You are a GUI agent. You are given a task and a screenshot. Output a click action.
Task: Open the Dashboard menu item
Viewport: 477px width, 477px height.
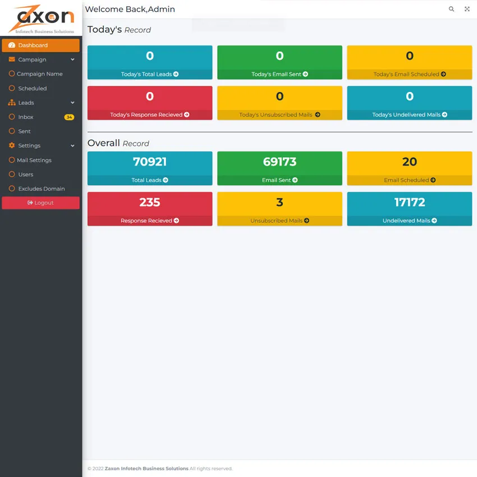point(41,45)
